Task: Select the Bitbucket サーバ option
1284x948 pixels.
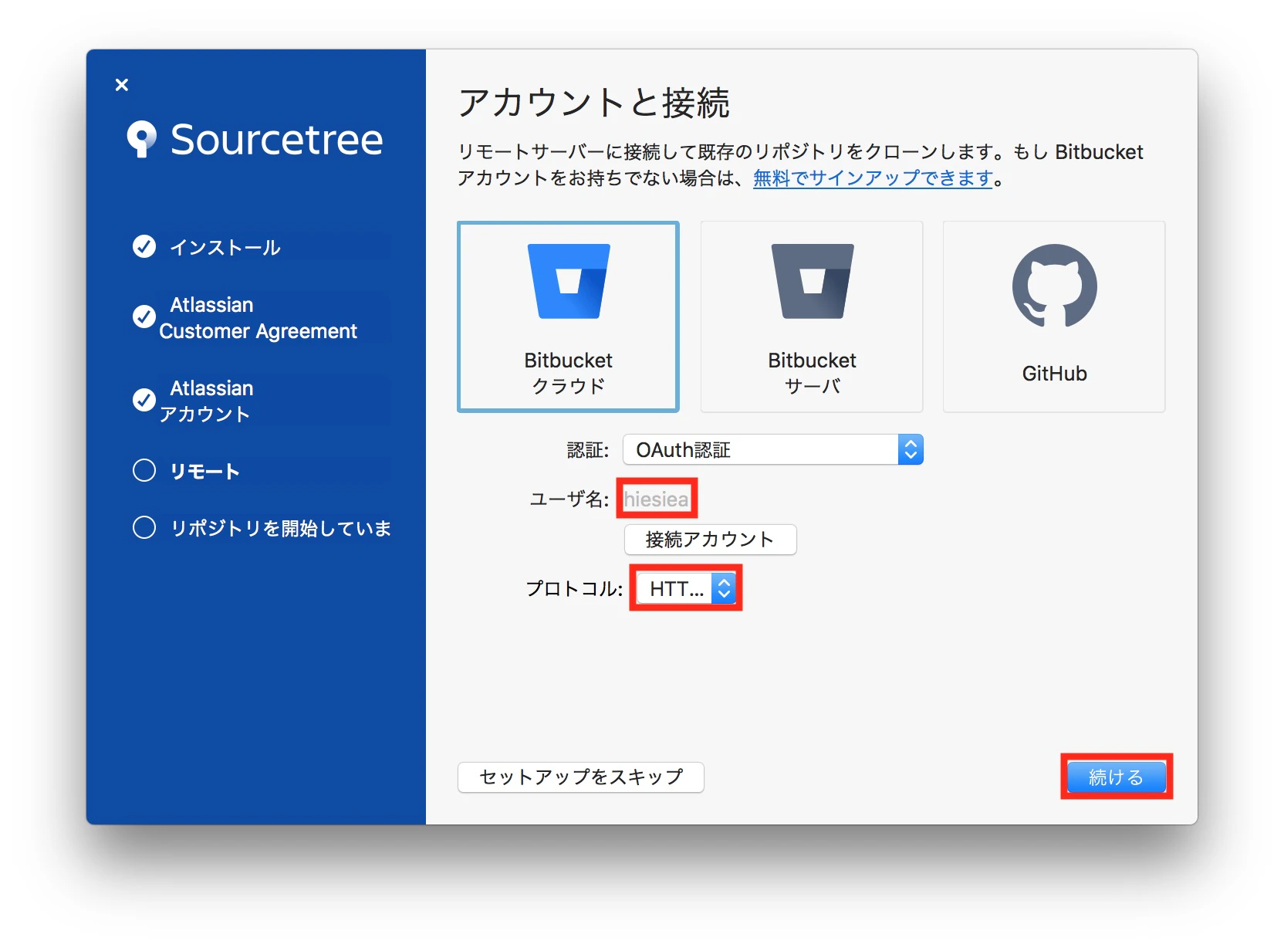Action: click(x=812, y=317)
